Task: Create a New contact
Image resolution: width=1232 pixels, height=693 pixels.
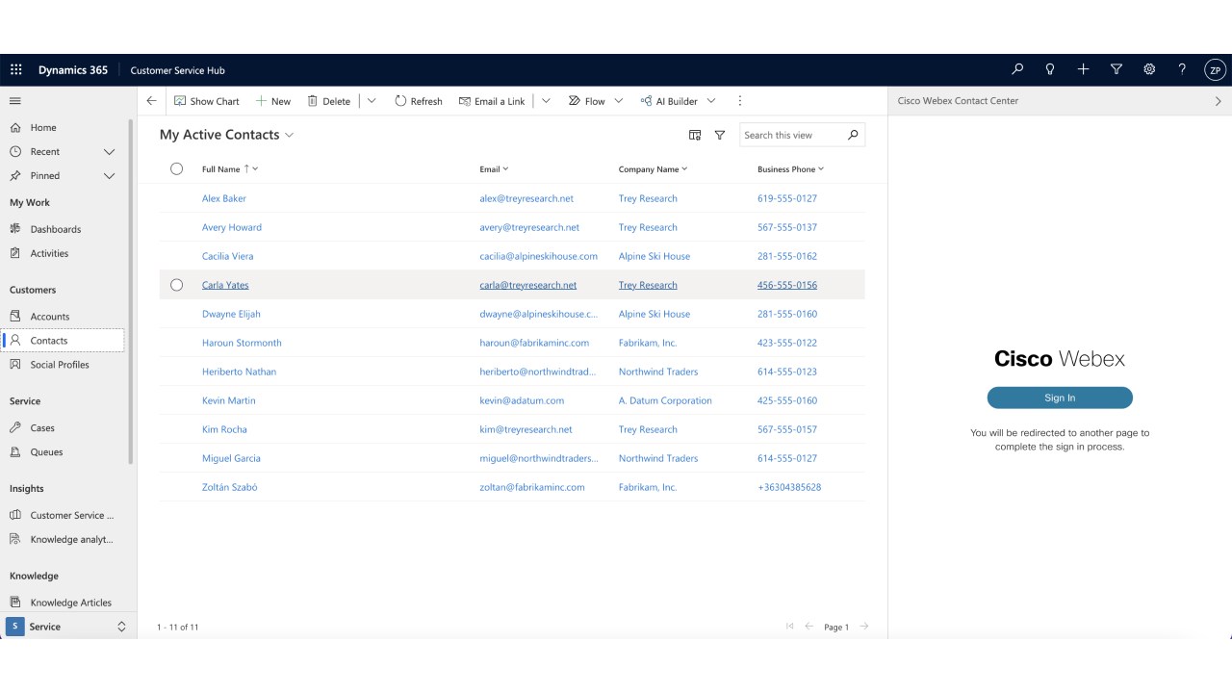Action: tap(273, 101)
